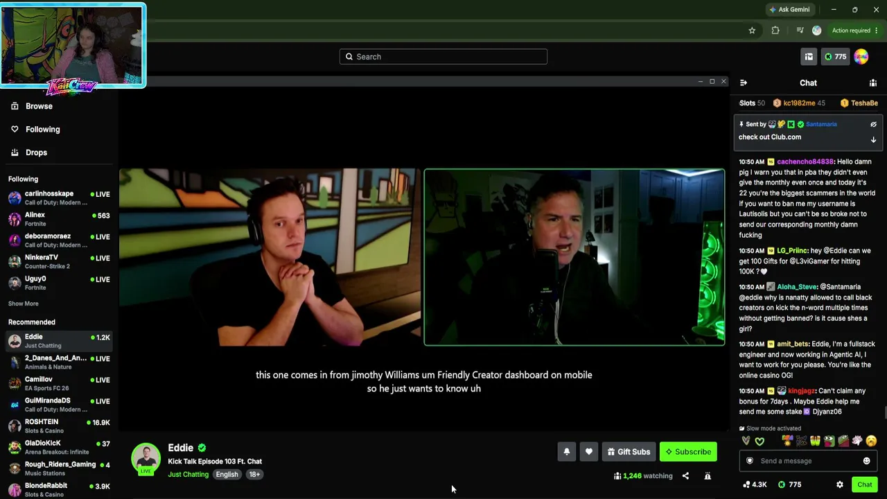Report the stream with the siren icon
The image size is (887, 499).
tap(708, 476)
